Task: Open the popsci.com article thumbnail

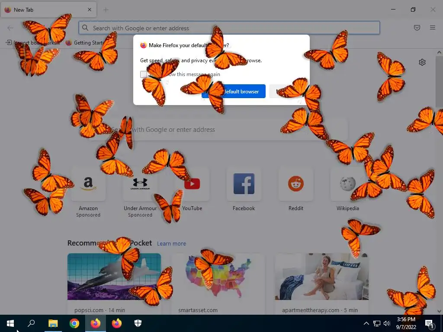Action: pyautogui.click(x=114, y=276)
